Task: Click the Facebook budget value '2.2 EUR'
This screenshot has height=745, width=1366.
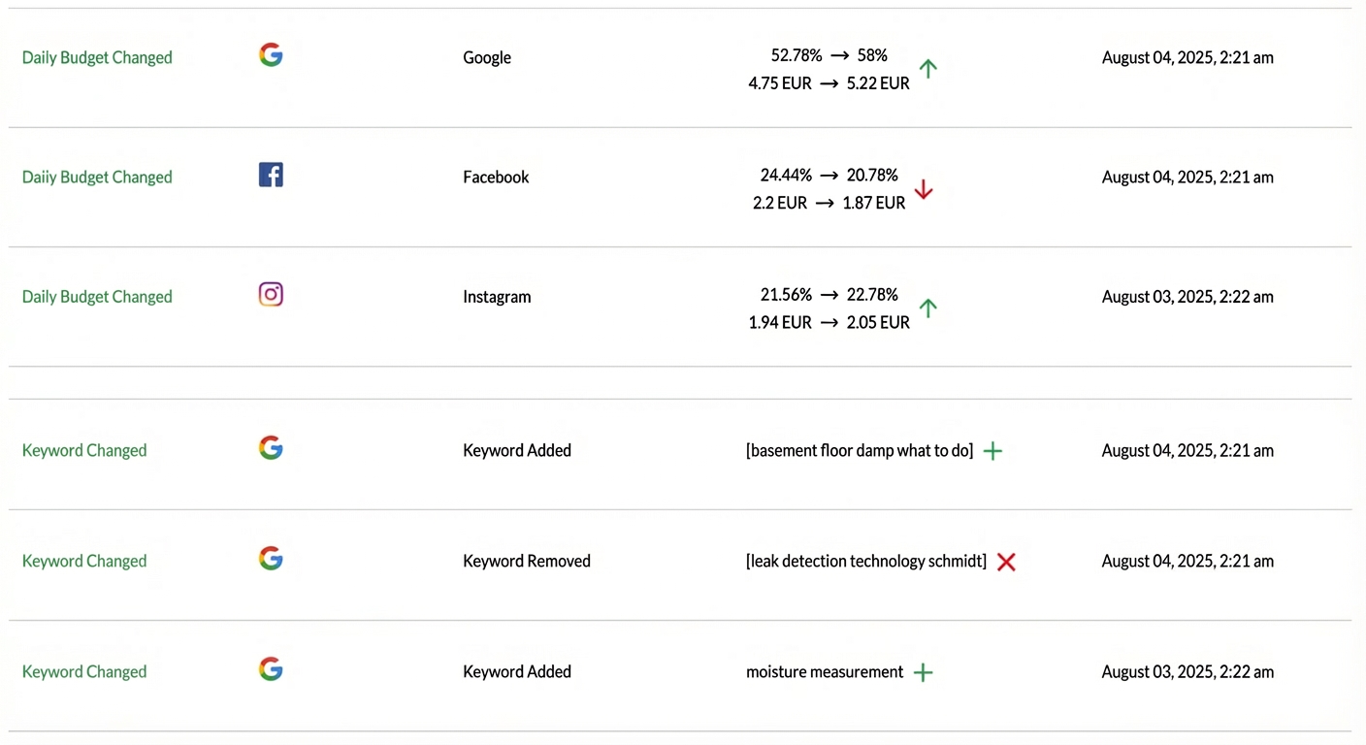Action: (780, 202)
